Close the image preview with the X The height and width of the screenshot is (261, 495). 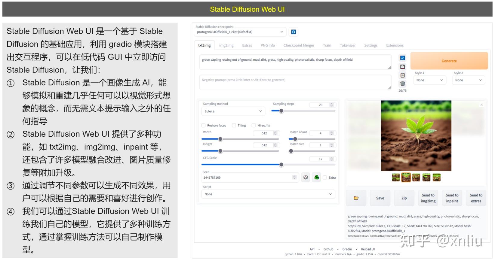(x=481, y=105)
